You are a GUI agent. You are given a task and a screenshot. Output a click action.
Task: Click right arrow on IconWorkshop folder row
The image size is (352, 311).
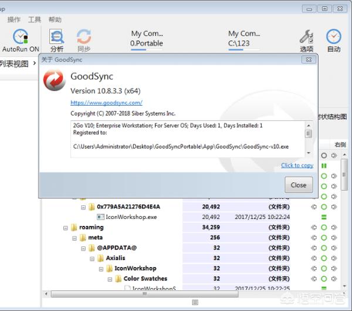click(x=334, y=268)
